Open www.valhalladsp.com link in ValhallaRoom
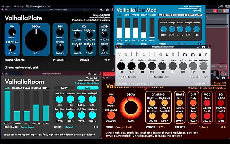 point(88,81)
